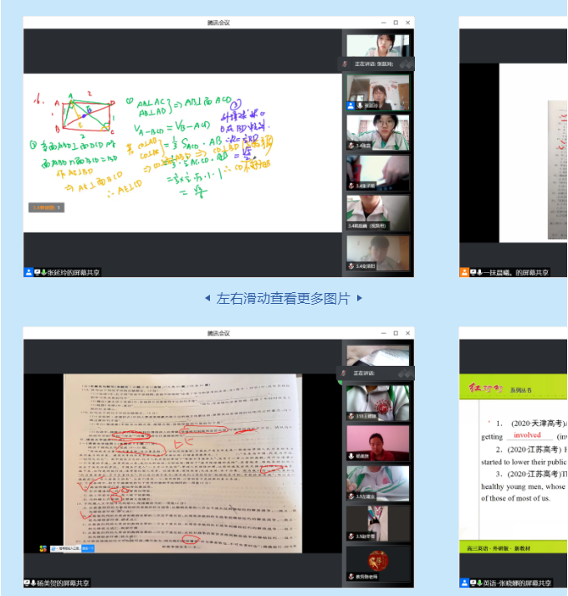The height and width of the screenshot is (596, 568).
Task: Toggle the muted mic on the bottom tile of top meeting
Action: tap(351, 266)
